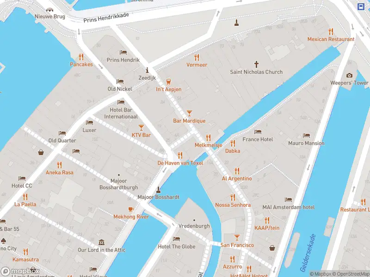The width and height of the screenshot is (370, 277).
Task: Click the Bar Mardique cocktail icon
Action: [189, 113]
